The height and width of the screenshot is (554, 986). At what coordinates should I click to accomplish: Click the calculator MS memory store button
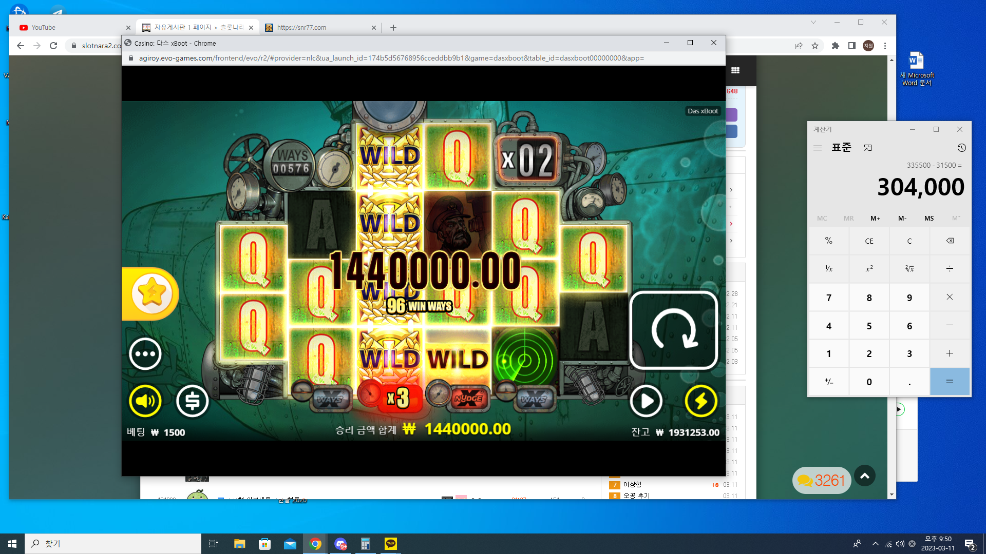[929, 219]
